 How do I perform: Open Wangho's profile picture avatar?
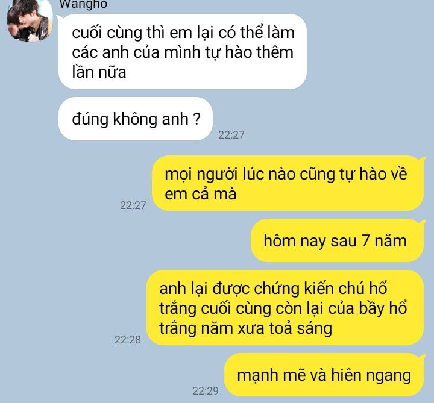[x=30, y=20]
